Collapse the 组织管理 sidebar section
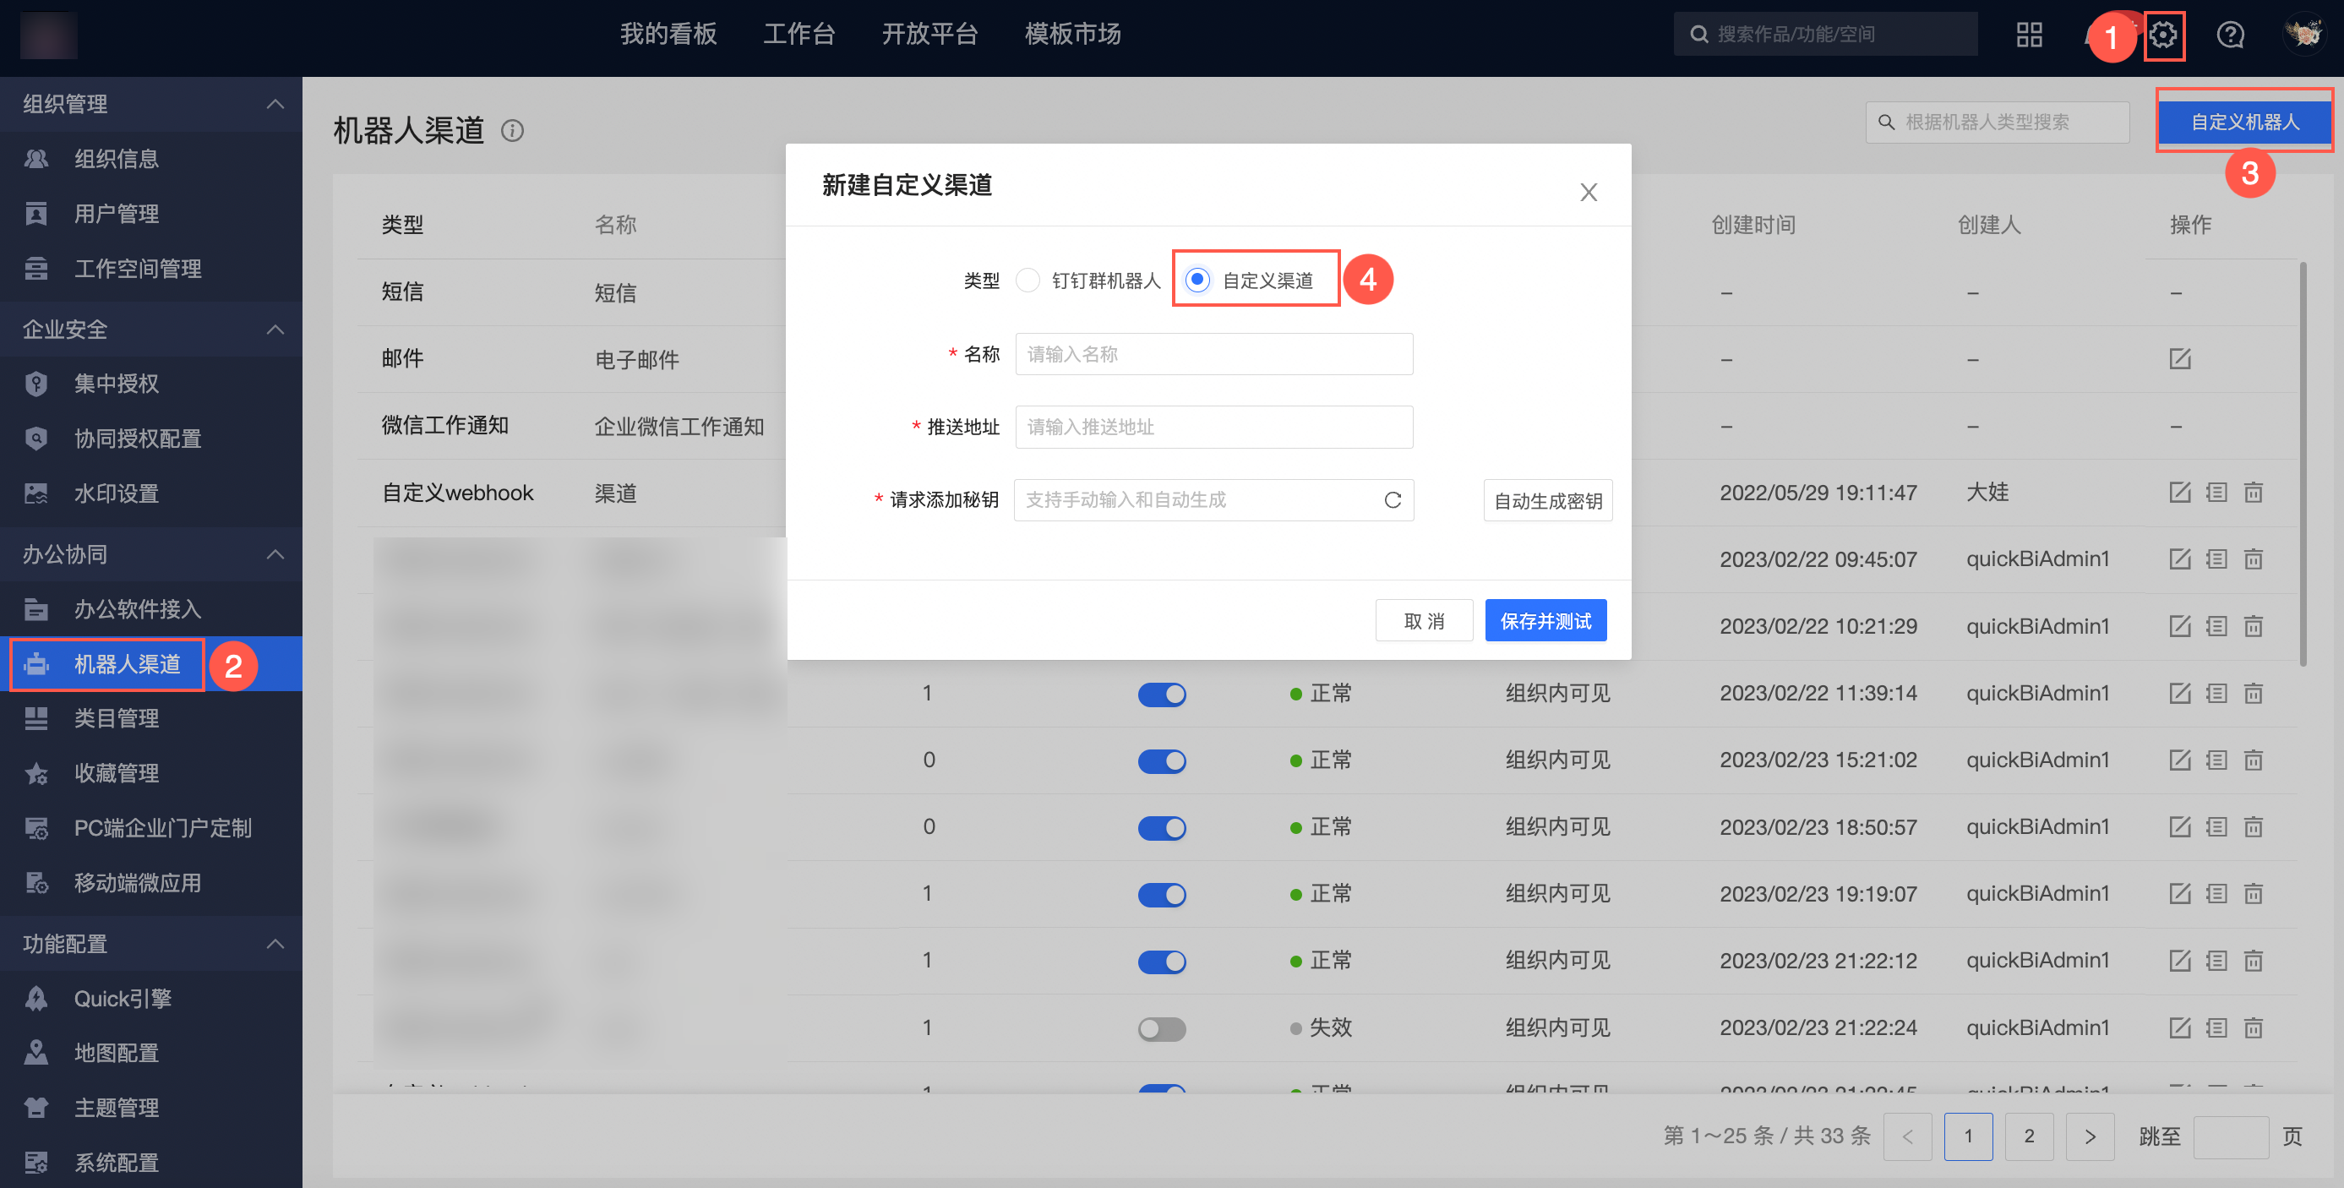 tap(275, 104)
